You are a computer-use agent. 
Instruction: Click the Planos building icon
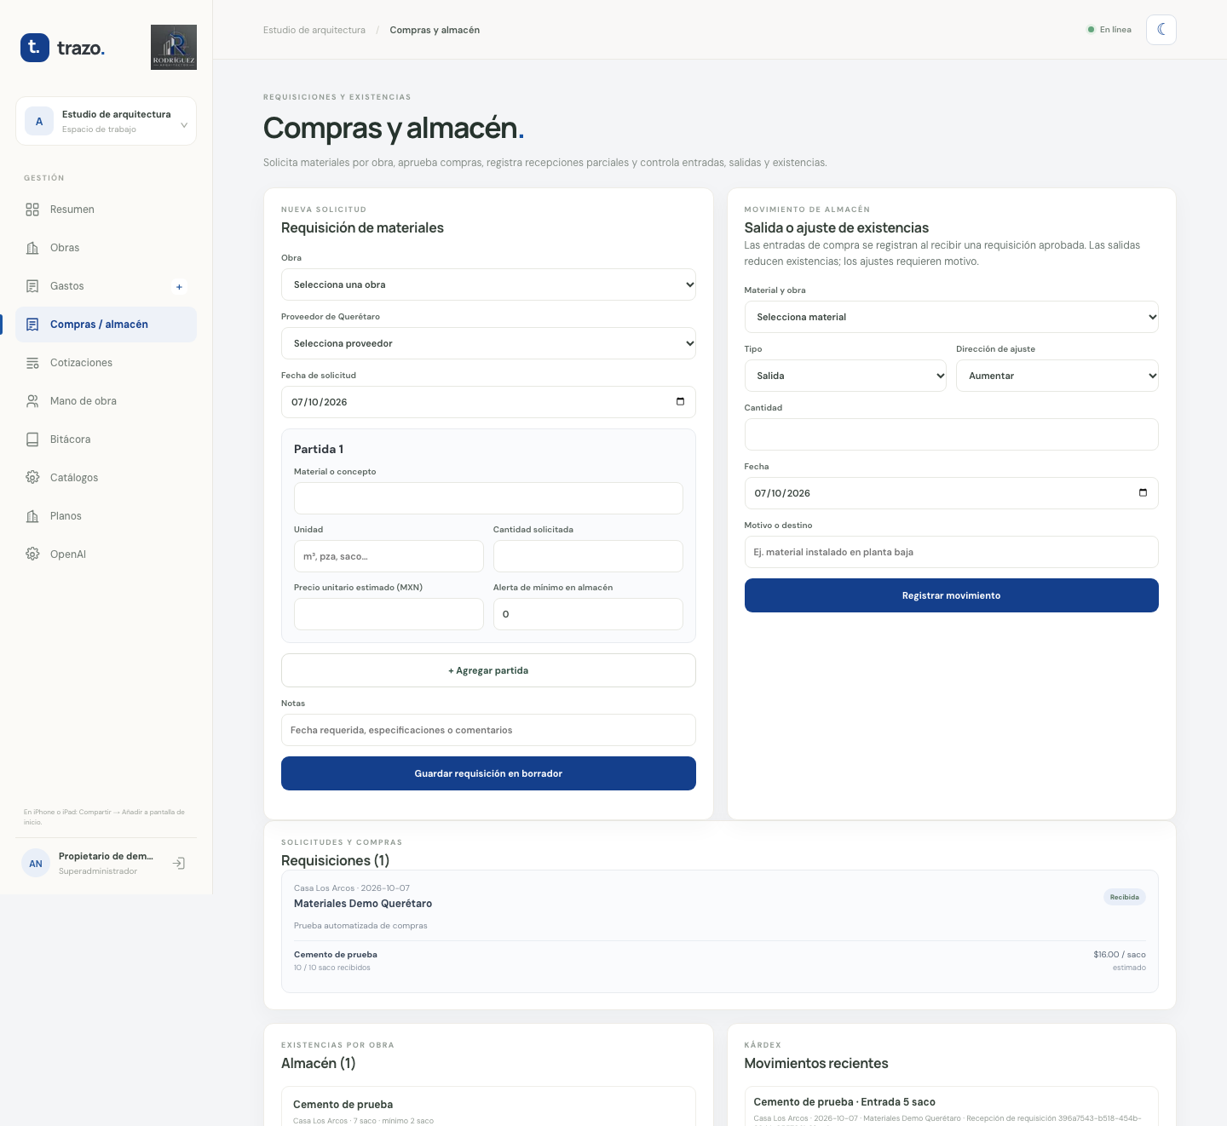(x=32, y=516)
